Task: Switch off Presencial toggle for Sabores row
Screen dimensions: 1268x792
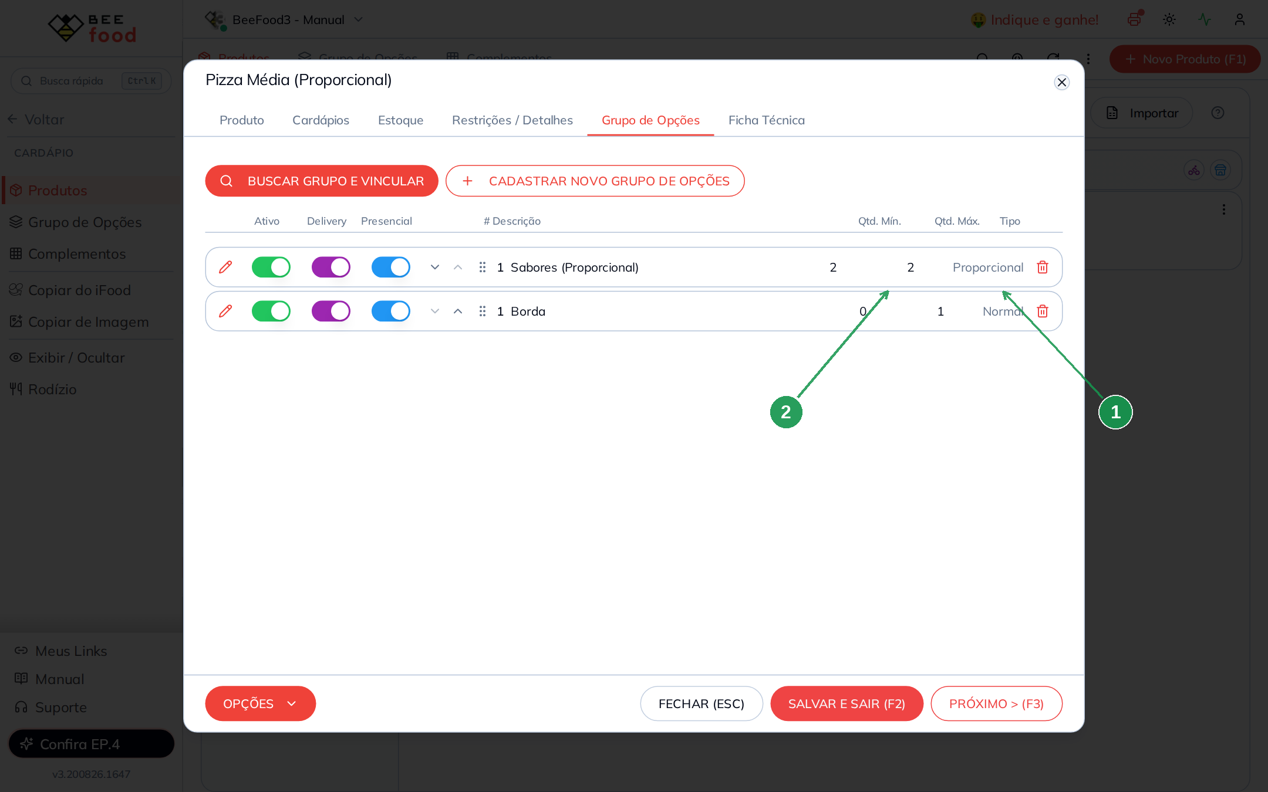Action: [391, 267]
